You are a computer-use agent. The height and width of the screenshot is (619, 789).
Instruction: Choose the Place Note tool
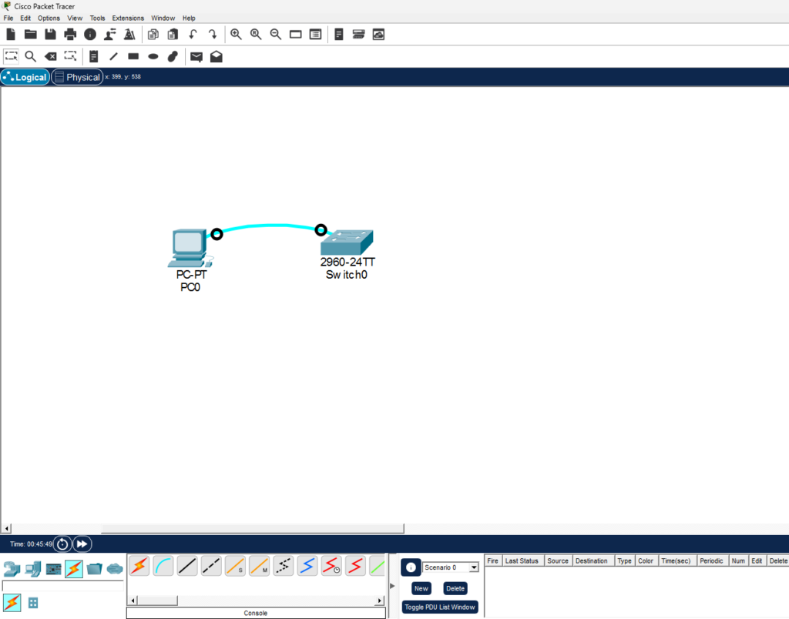93,56
